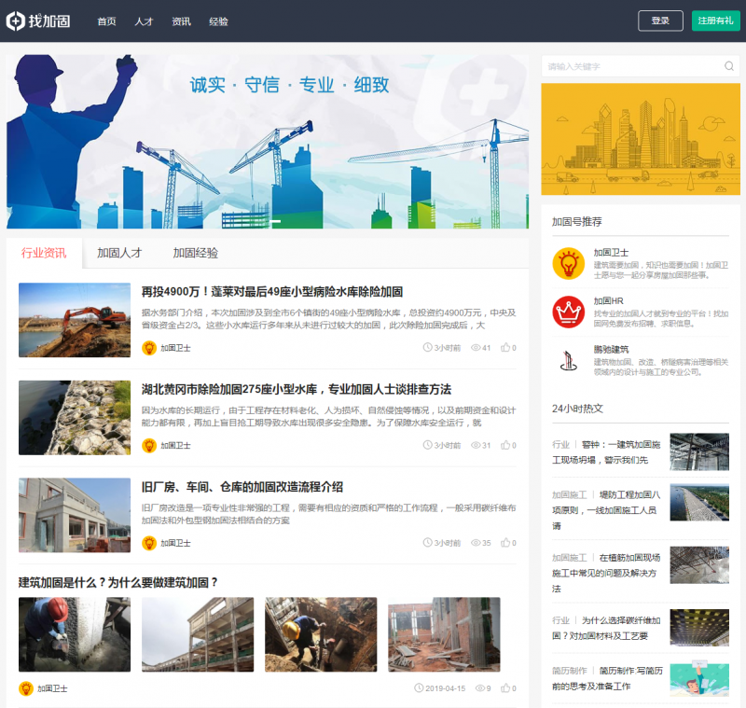Click the 简历制作 category tag
Screen dimensions: 746x708
coord(570,671)
